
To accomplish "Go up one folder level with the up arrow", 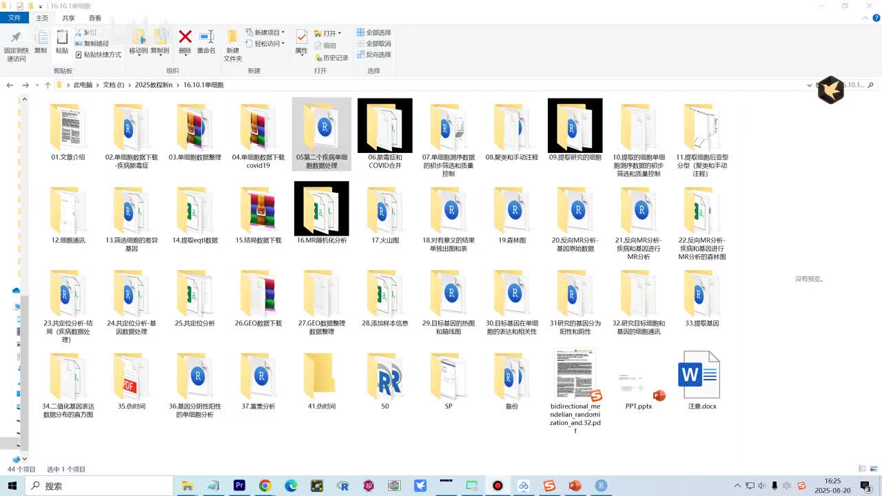I will (48, 85).
